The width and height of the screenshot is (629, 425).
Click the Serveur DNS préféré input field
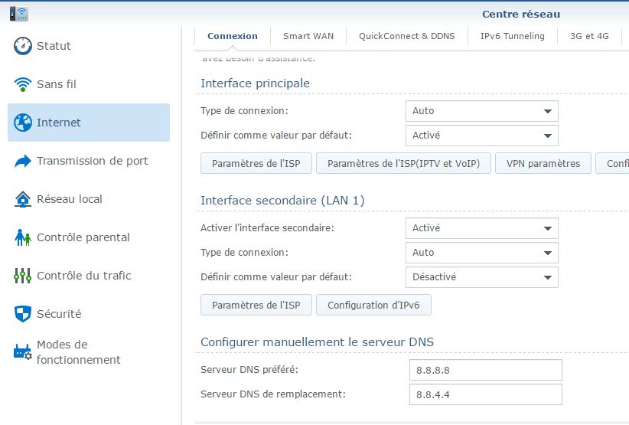tap(485, 371)
